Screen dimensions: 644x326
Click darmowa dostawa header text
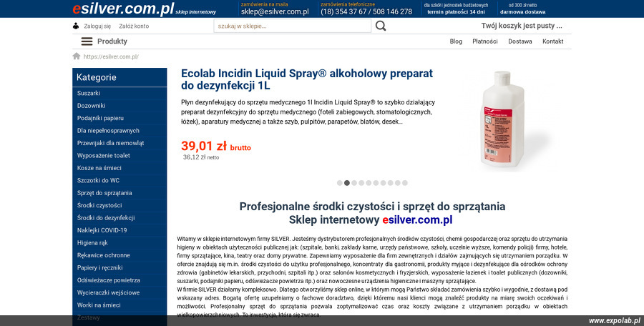click(523, 12)
